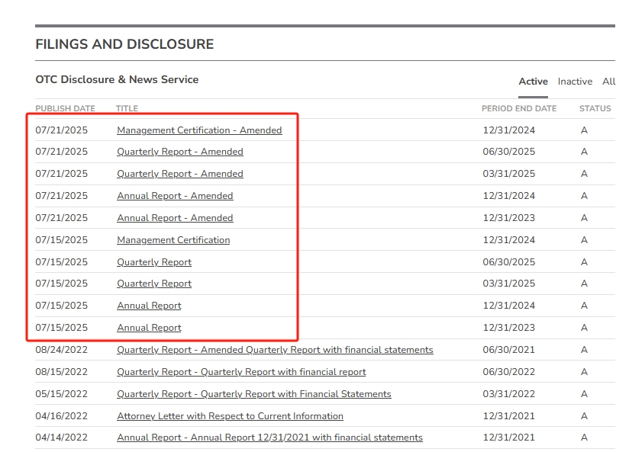Open Annual Report 12/31/2021 with financial statements
This screenshot has width=629, height=452.
(x=269, y=438)
